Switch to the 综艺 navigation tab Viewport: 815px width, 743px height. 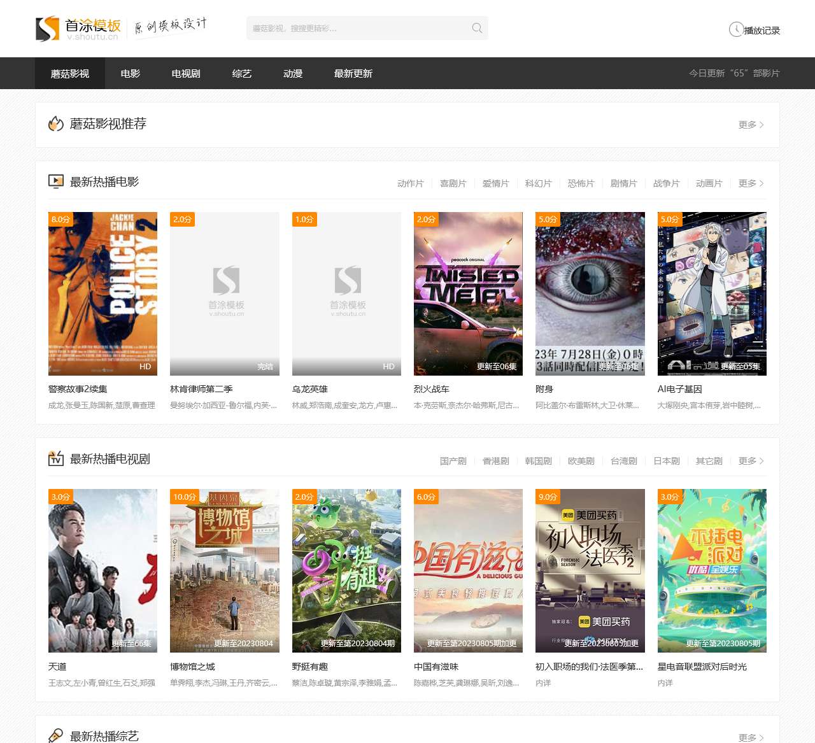(x=242, y=74)
